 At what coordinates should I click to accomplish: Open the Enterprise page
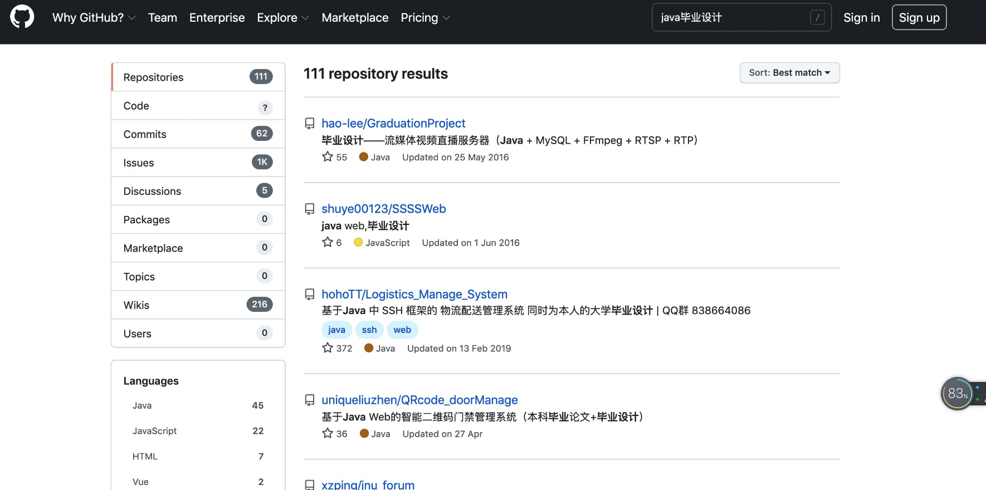point(217,18)
